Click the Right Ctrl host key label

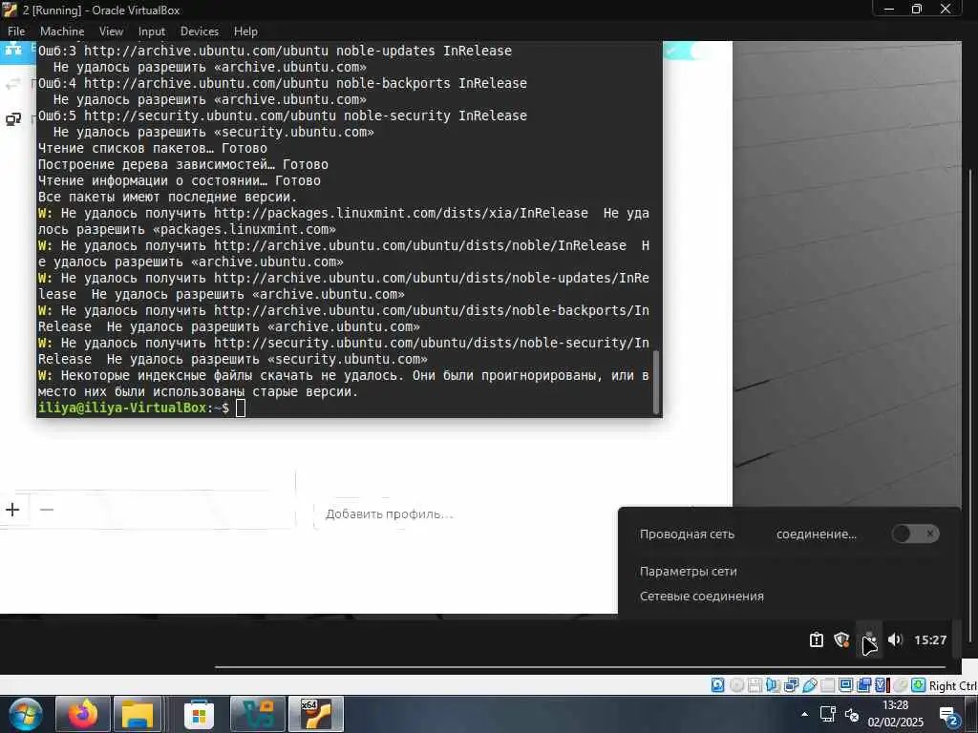953,685
